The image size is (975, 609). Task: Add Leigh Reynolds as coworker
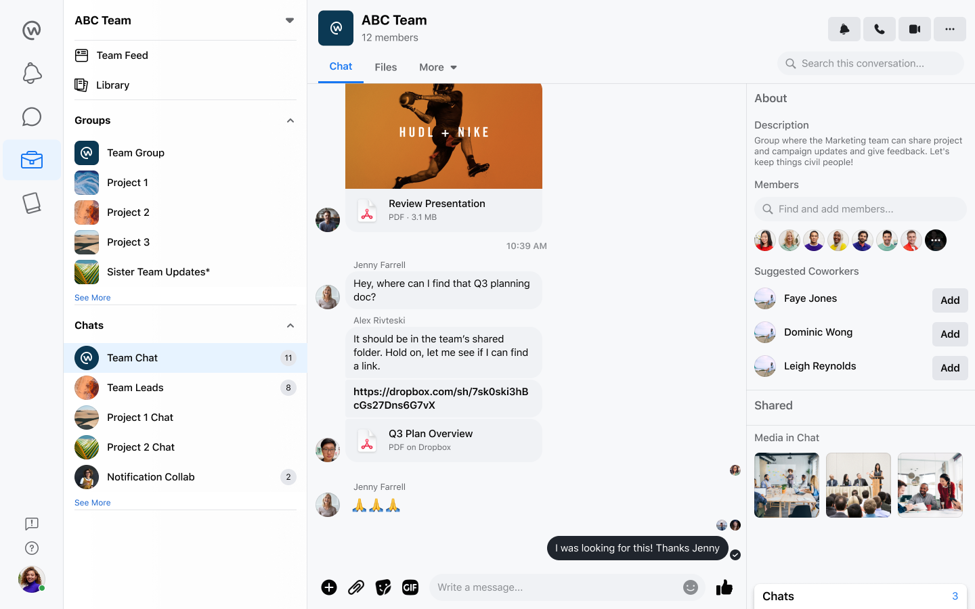950,368
